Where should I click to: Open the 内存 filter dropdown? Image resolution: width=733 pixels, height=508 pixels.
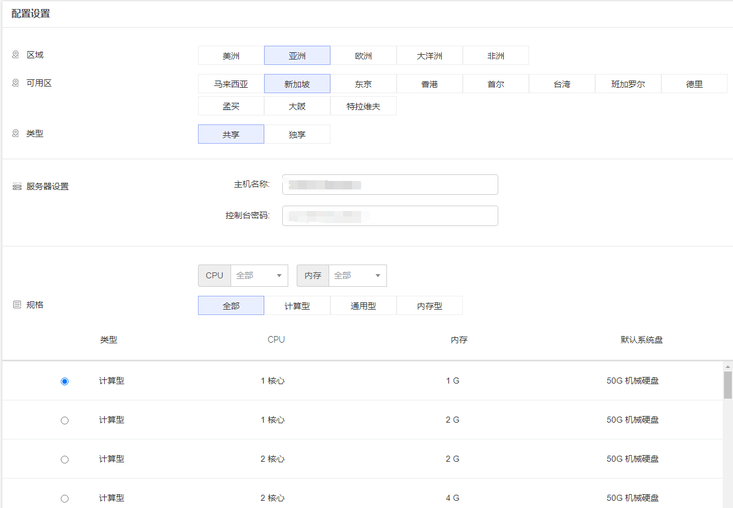(x=357, y=275)
